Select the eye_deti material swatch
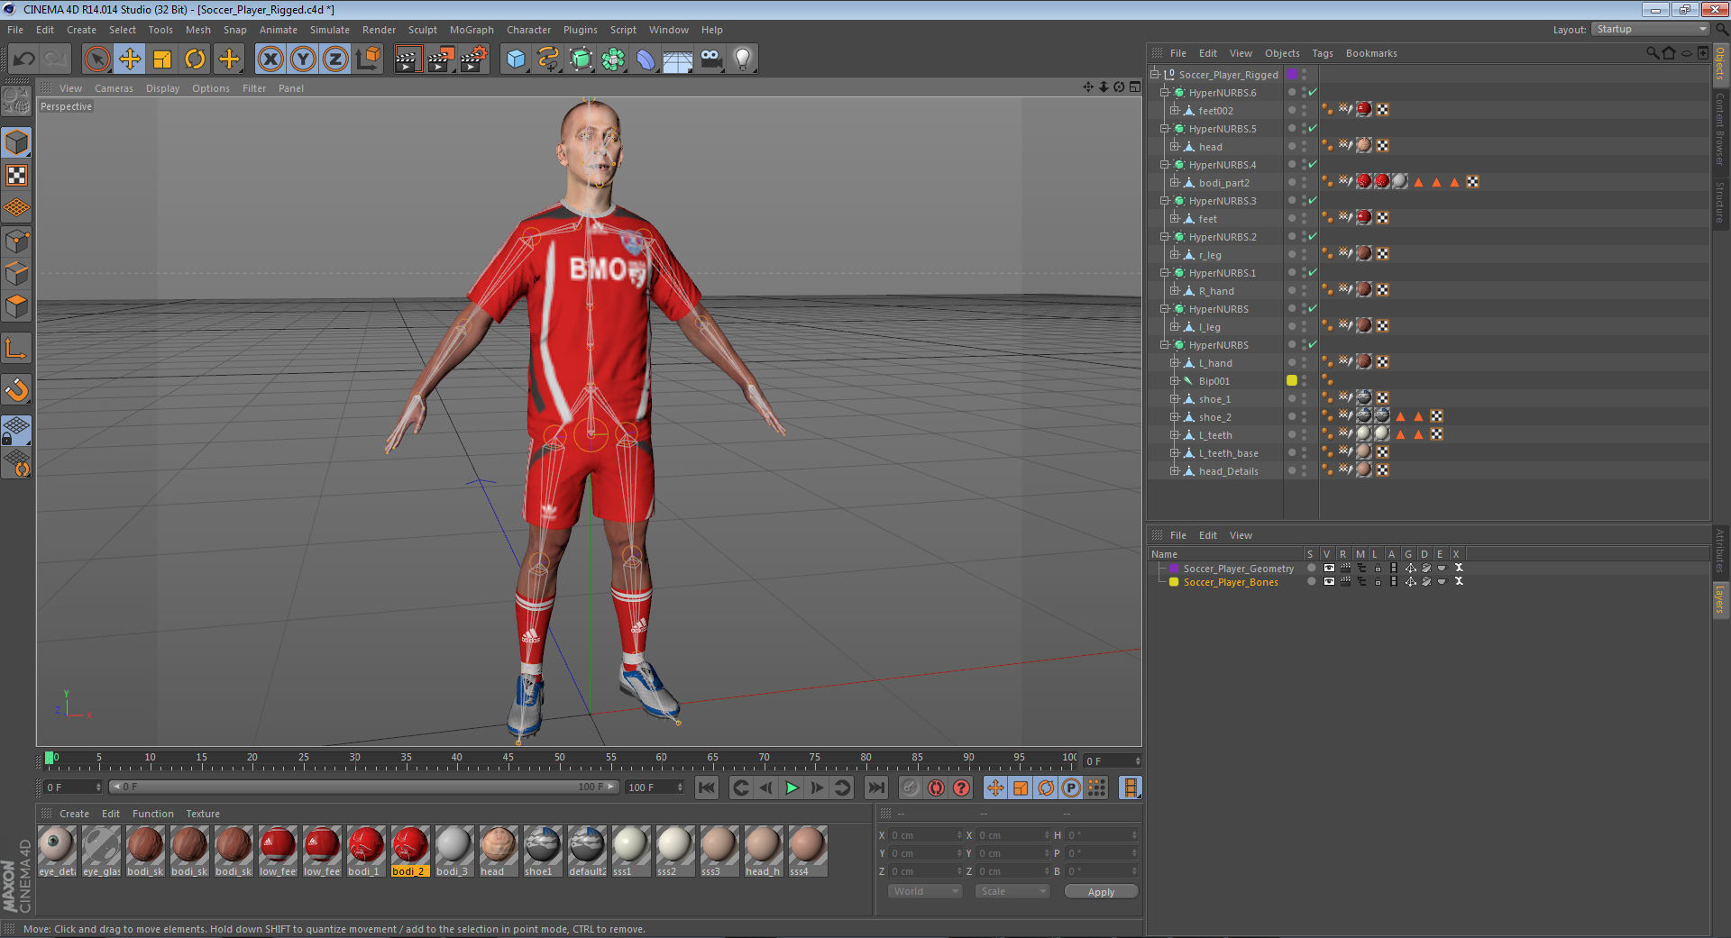Viewport: 1731px width, 938px height. click(57, 851)
